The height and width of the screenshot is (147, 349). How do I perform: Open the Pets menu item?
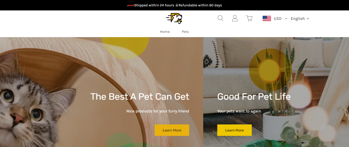pyautogui.click(x=185, y=32)
